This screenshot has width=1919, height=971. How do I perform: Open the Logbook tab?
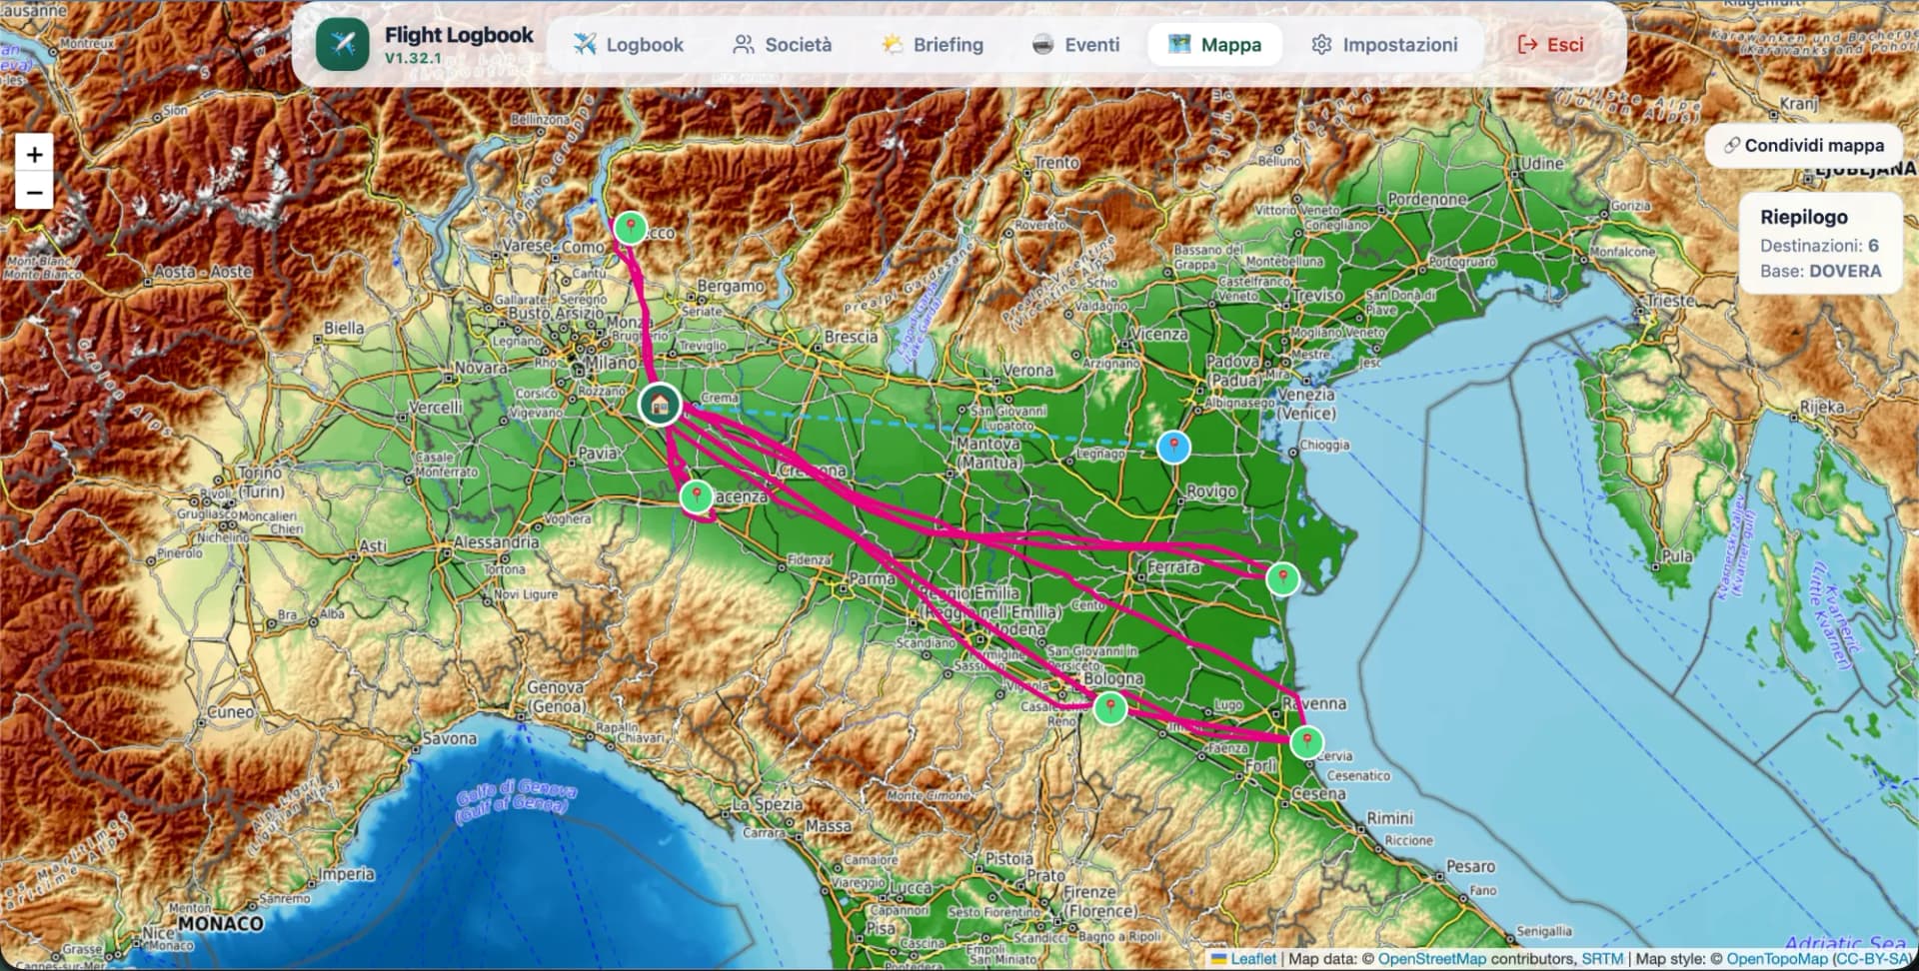629,45
